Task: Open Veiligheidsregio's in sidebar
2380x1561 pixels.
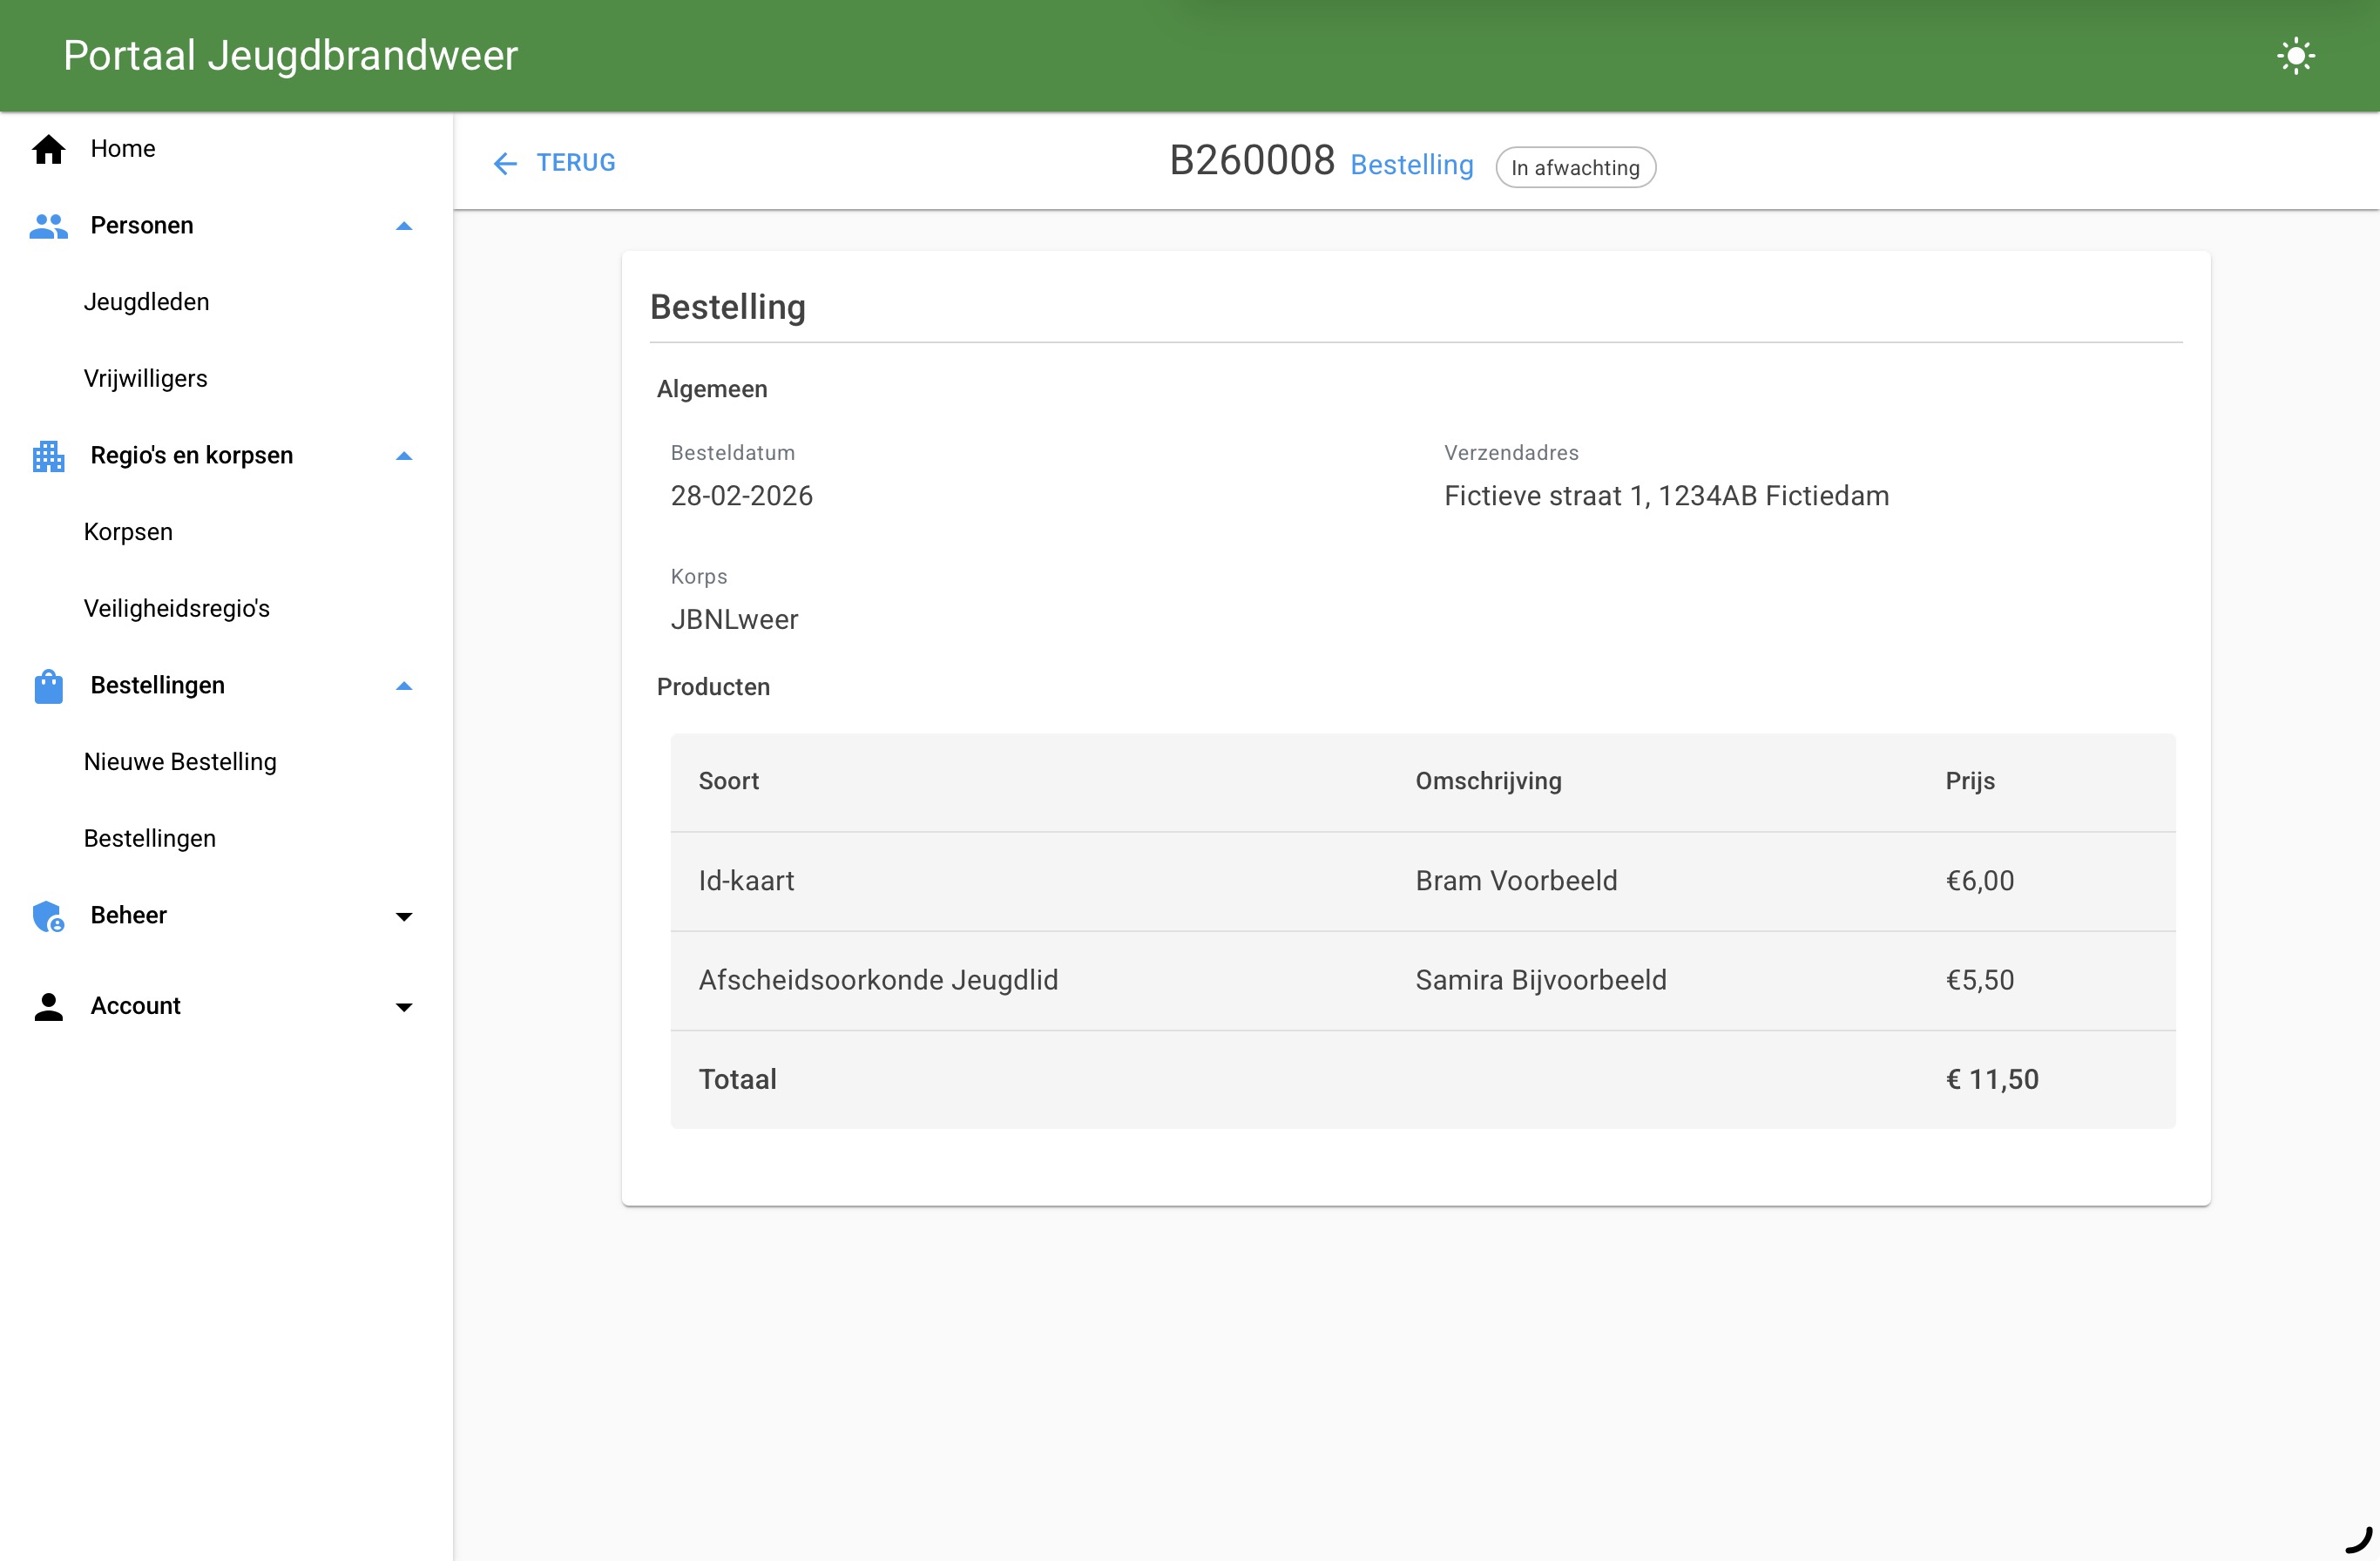Action: pos(226,609)
